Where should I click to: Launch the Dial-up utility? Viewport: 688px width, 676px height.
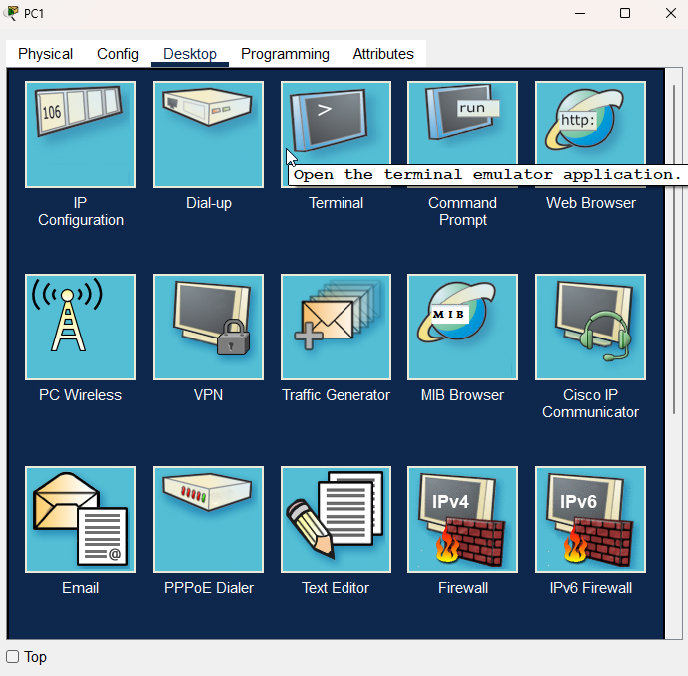208,135
